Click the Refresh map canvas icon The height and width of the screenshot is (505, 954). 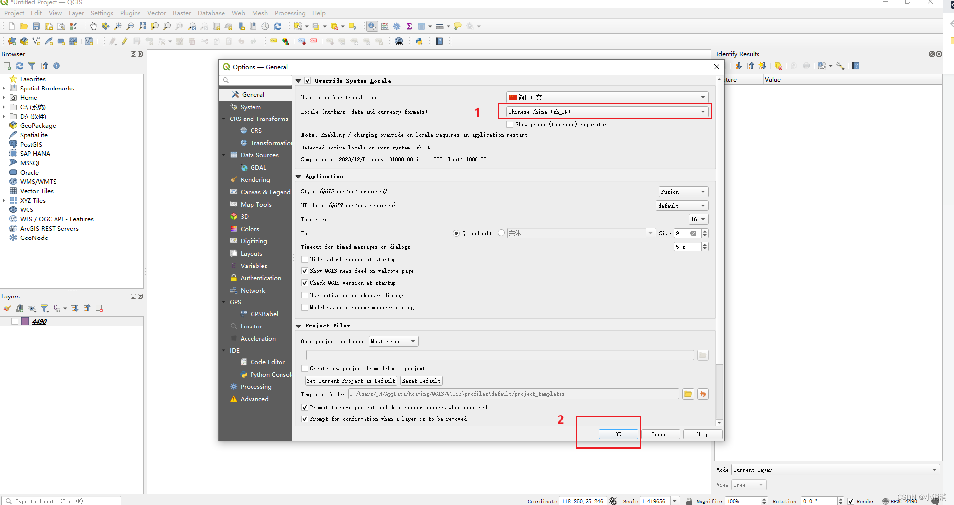pyautogui.click(x=278, y=26)
